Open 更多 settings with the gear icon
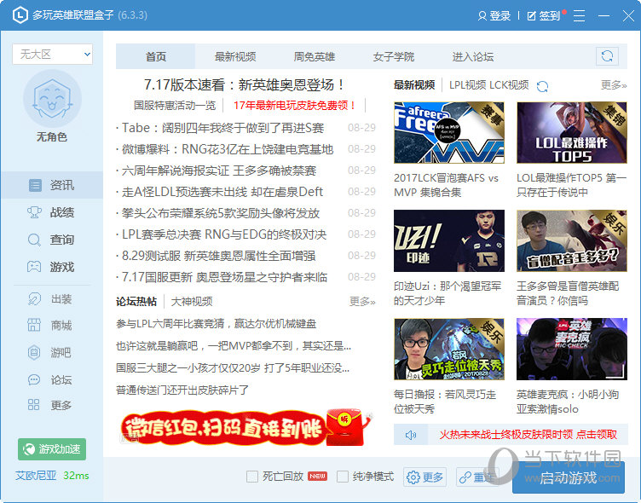 tap(424, 477)
